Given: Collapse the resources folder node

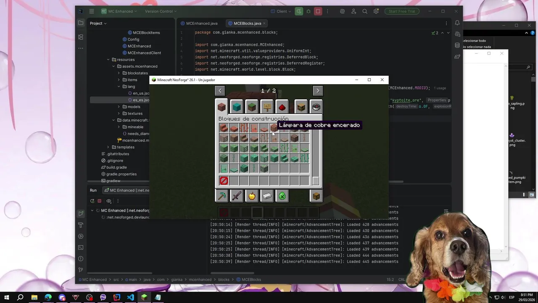Looking at the screenshot, I should [x=108, y=60].
